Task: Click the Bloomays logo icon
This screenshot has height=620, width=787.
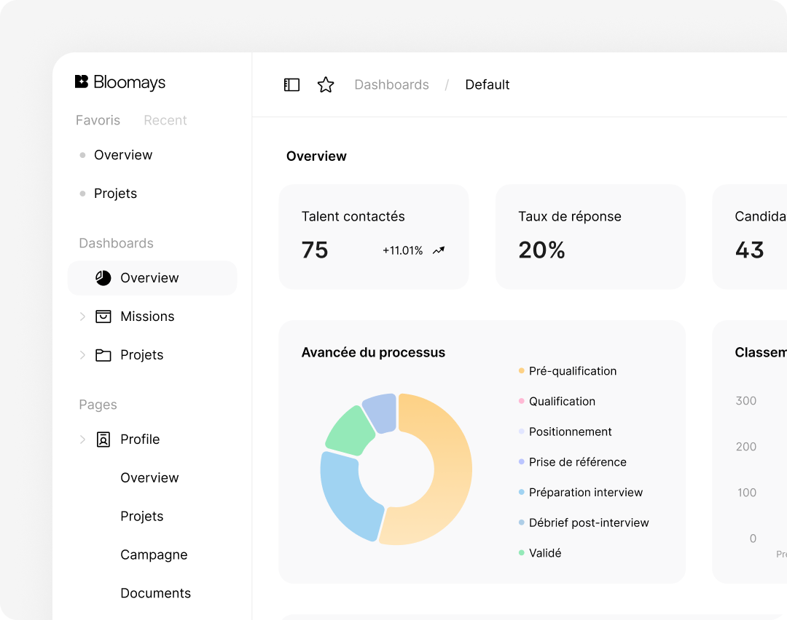Action: (82, 82)
